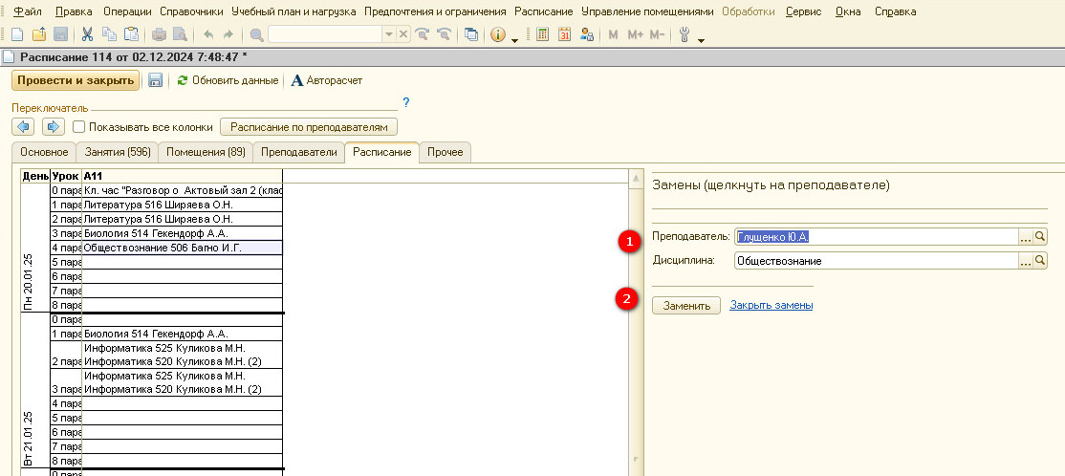1065x476 pixels.
Task: Click Обновить данные button
Action: point(228,80)
